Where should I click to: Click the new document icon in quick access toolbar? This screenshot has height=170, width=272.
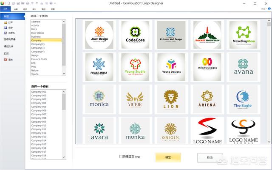tap(8, 3)
